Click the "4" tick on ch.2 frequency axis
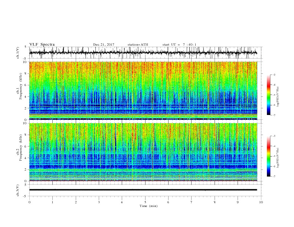The height and width of the screenshot is (227, 294). click(x=26, y=158)
